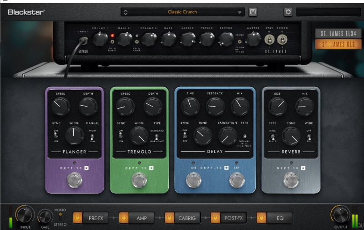Click the amp VOLUME I knob

[x=100, y=39]
